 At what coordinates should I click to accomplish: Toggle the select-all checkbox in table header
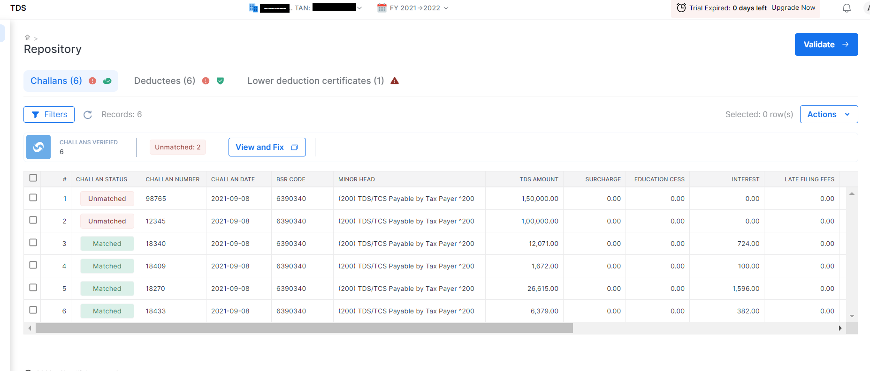pos(33,178)
